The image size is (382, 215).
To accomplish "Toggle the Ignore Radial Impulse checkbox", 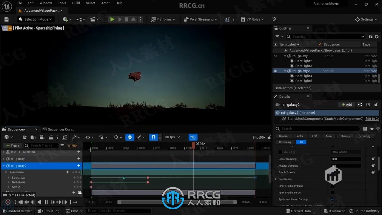I will pyautogui.click(x=332, y=186).
